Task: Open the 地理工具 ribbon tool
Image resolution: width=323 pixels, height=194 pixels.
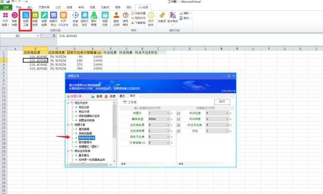Action: (25, 20)
